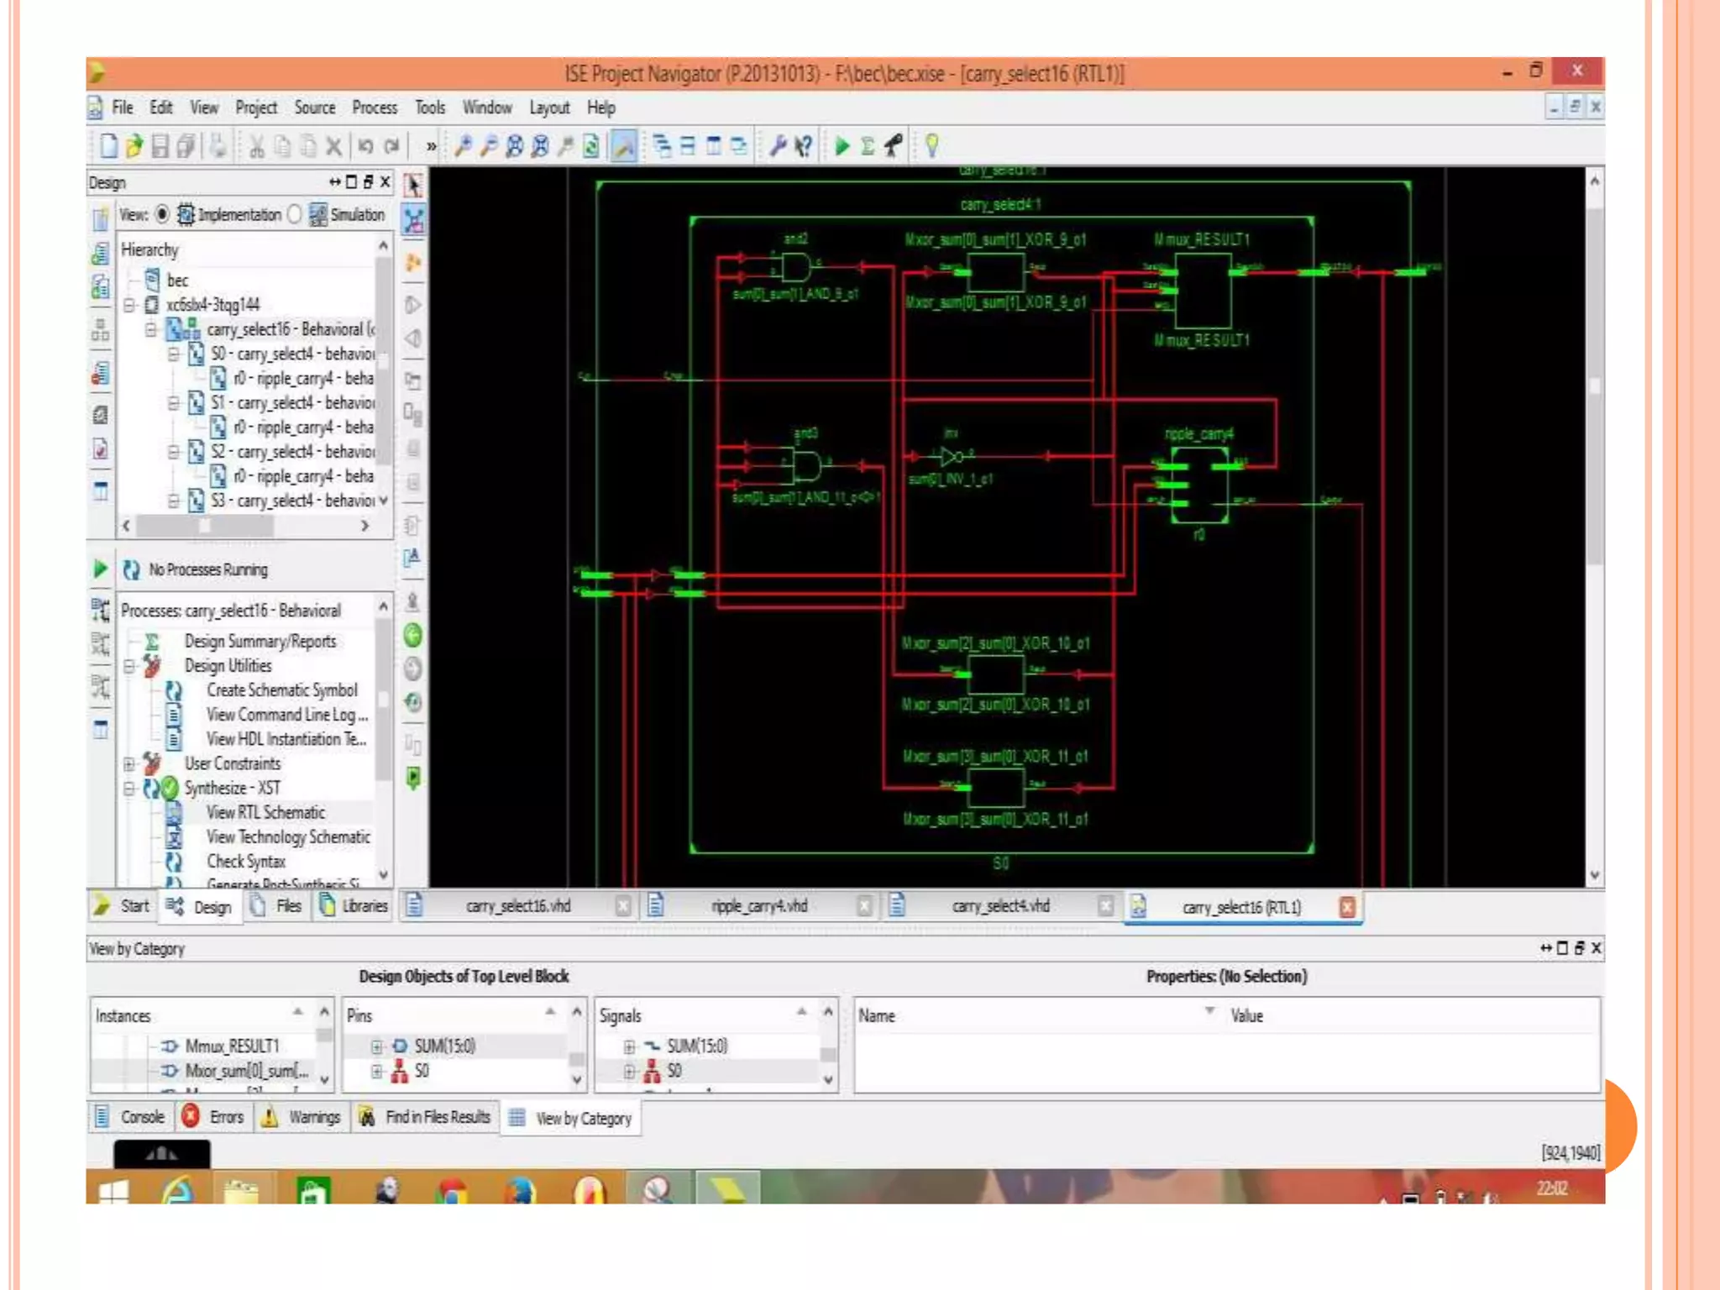The image size is (1720, 1290).
Task: Click the Windows Start button on taskbar
Action: coord(113,1191)
